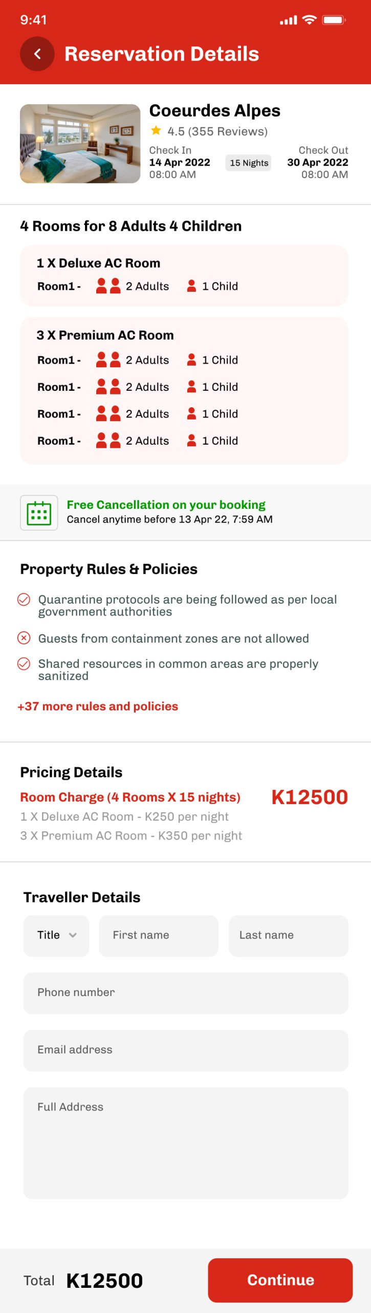This screenshot has height=1313, width=371.
Task: Tap the two-adults icon in Deluxe AC Room
Action: (108, 286)
